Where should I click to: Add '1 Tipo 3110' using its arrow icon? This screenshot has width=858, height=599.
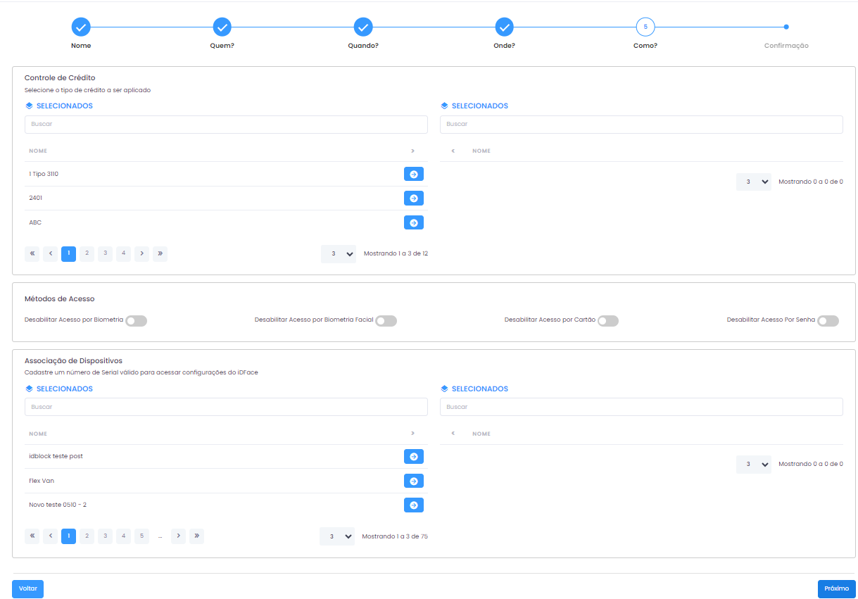point(413,174)
